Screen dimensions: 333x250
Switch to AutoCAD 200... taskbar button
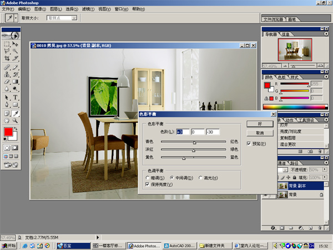coord(180,246)
